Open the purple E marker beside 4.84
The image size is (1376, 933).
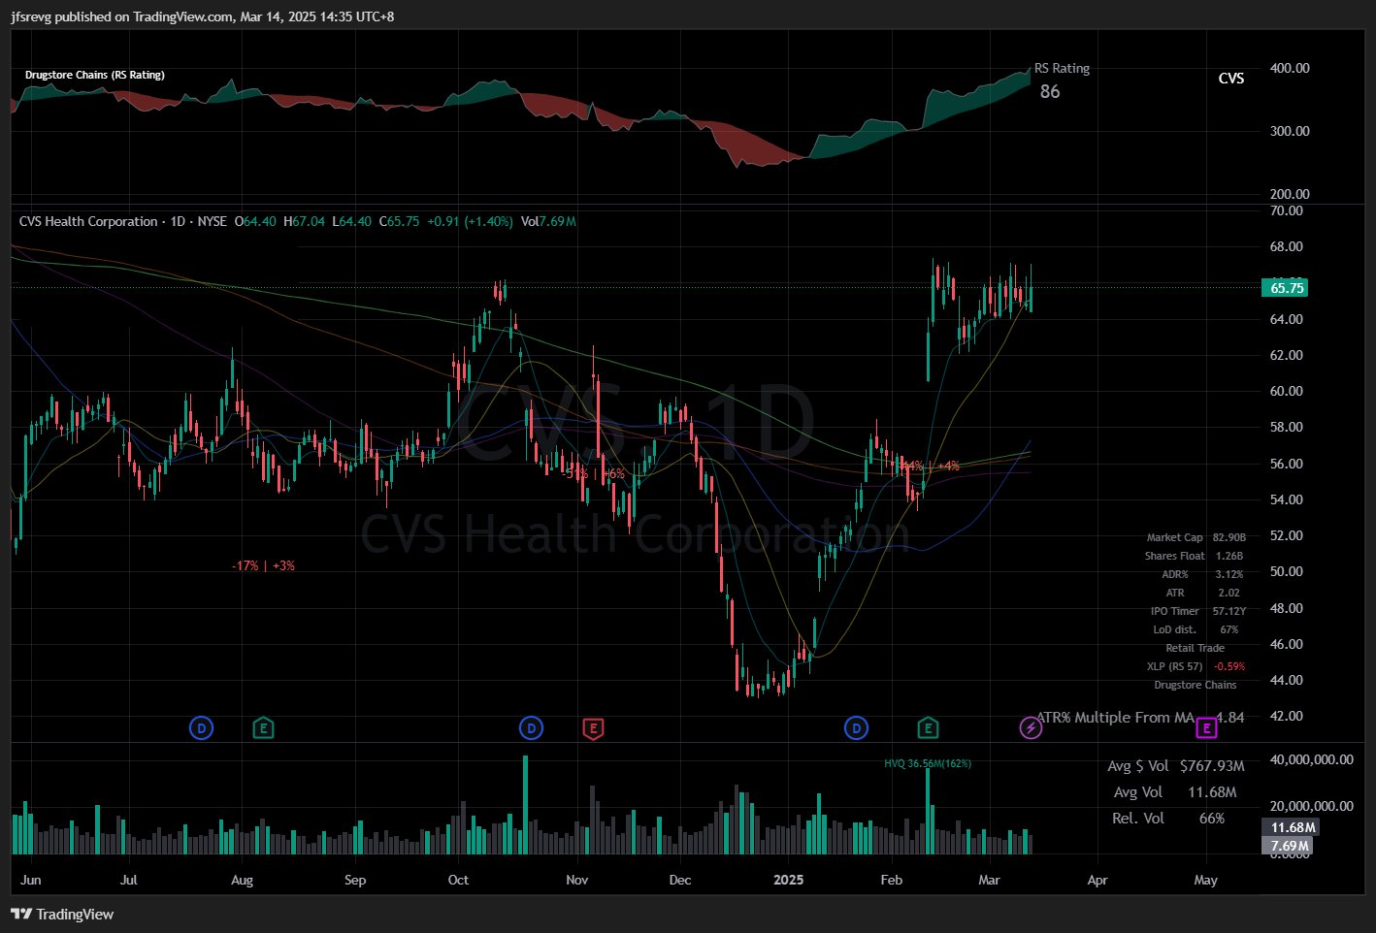pyautogui.click(x=1205, y=727)
